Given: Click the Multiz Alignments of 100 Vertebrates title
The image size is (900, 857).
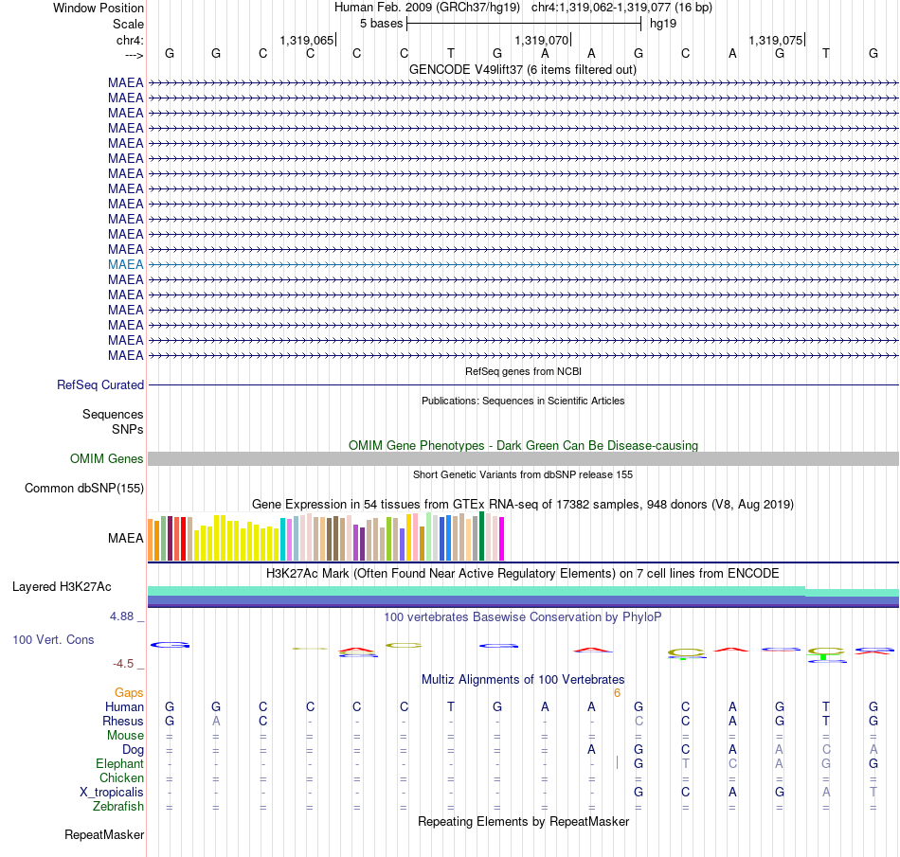Looking at the screenshot, I should (x=523, y=679).
